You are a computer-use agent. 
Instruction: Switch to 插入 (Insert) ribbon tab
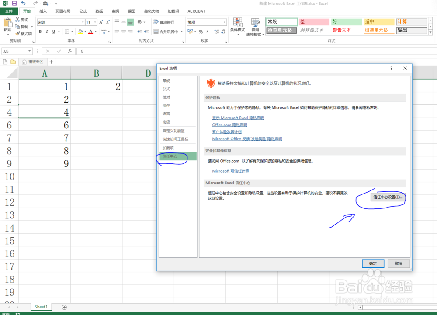click(x=43, y=11)
